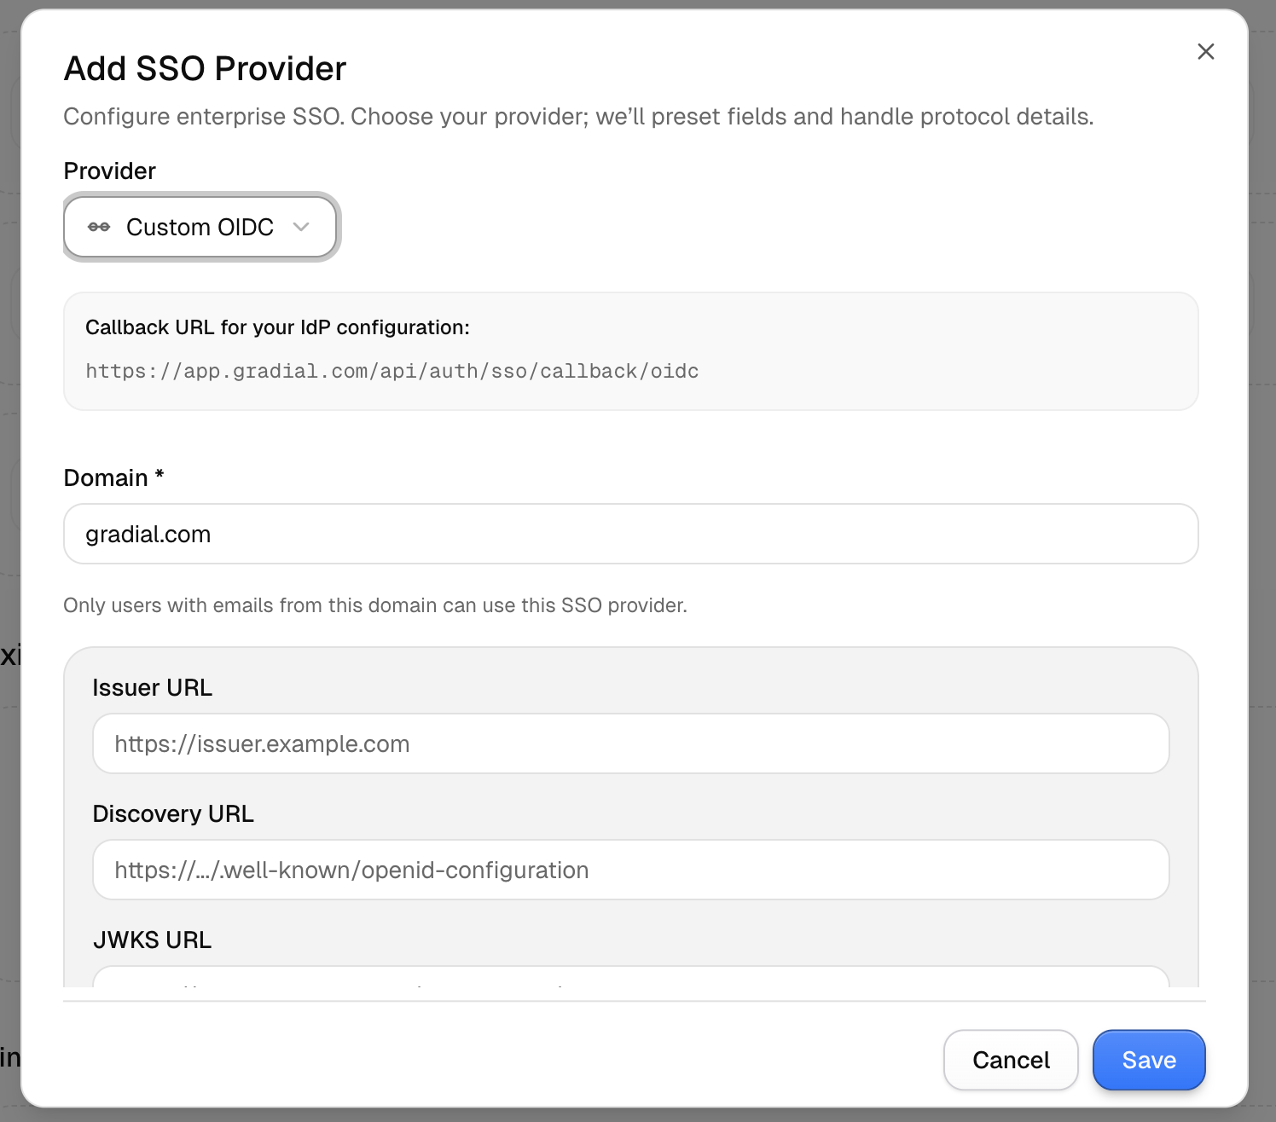Screen dimensions: 1276x1122
Task: Click the 'Add SSO Provider' heading
Action: click(206, 68)
